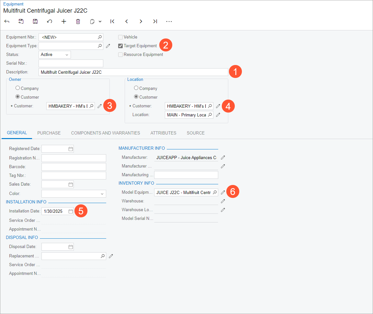Go to the first record icon

112,21
